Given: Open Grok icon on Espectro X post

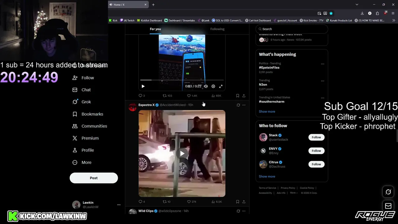Looking at the screenshot, I should pyautogui.click(x=238, y=105).
